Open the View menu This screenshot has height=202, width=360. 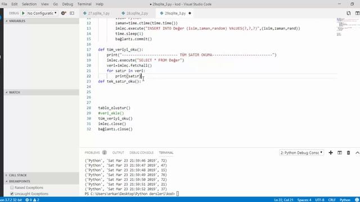(x=45, y=4)
